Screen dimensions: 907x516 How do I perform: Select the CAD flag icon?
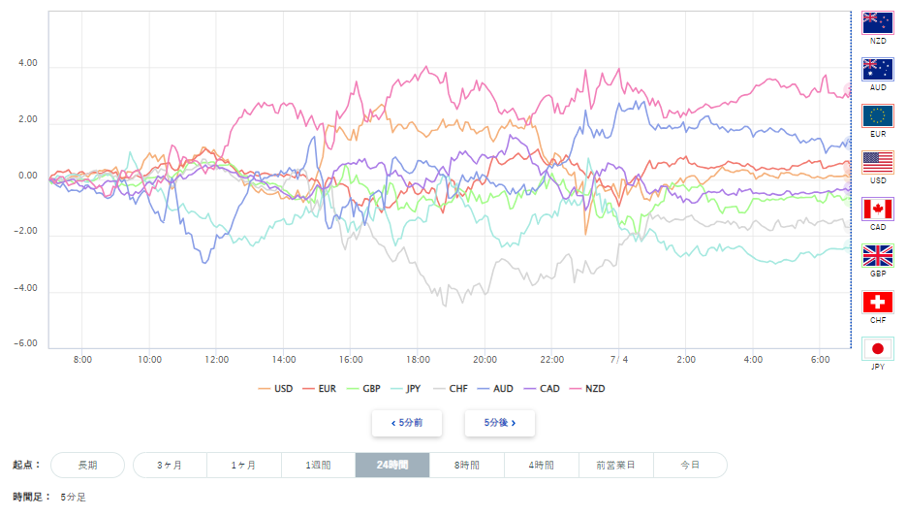pyautogui.click(x=878, y=210)
